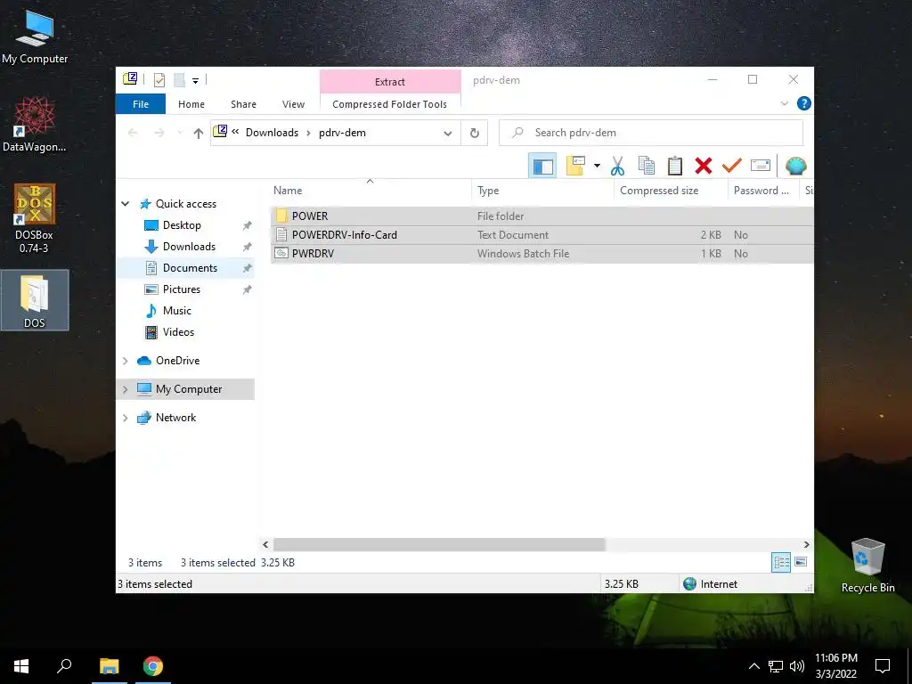The width and height of the screenshot is (912, 684).
Task: Open the File menu
Action: [x=141, y=104]
